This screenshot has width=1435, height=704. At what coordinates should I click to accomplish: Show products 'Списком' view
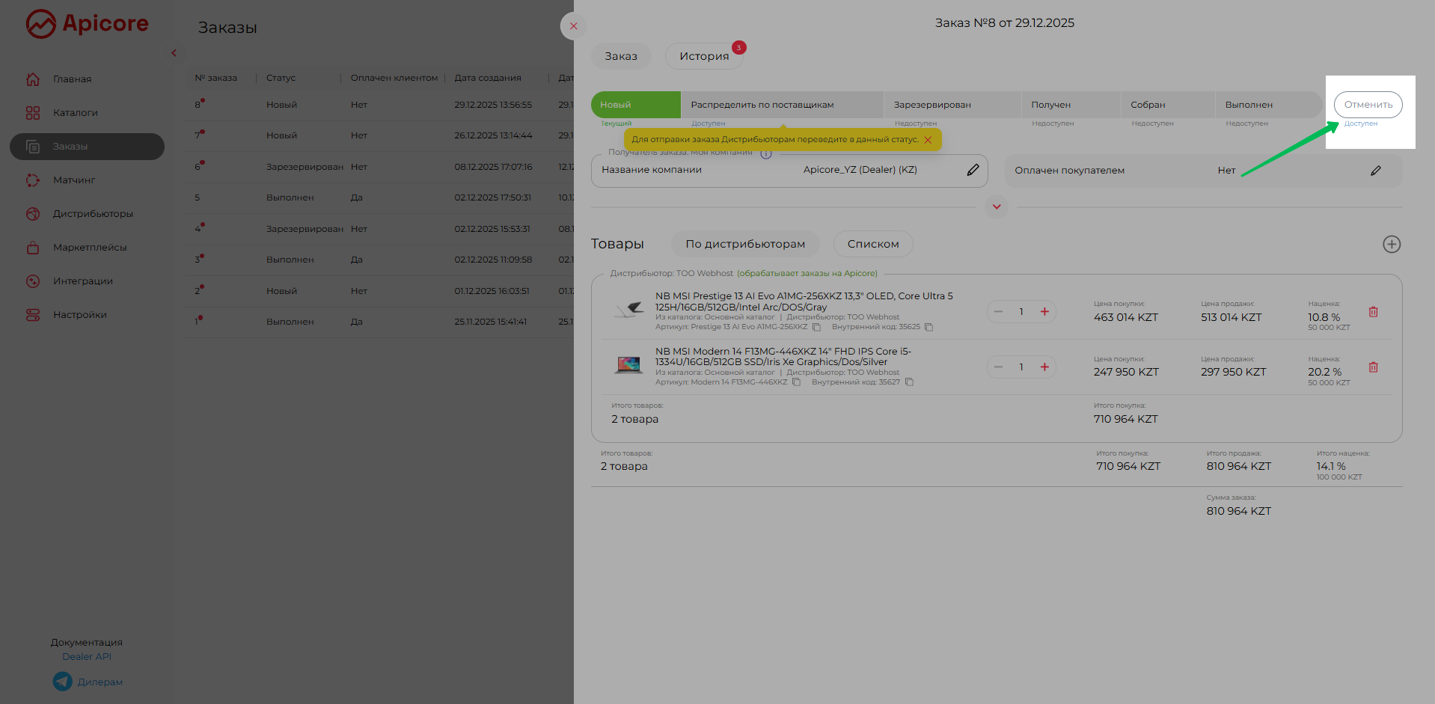coord(872,244)
